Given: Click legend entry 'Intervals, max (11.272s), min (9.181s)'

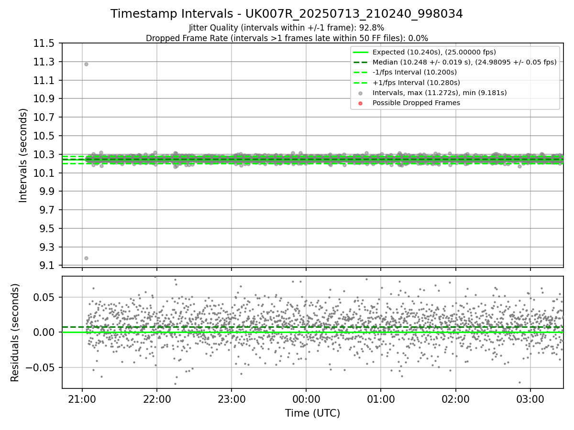Looking at the screenshot, I should 440,93.
